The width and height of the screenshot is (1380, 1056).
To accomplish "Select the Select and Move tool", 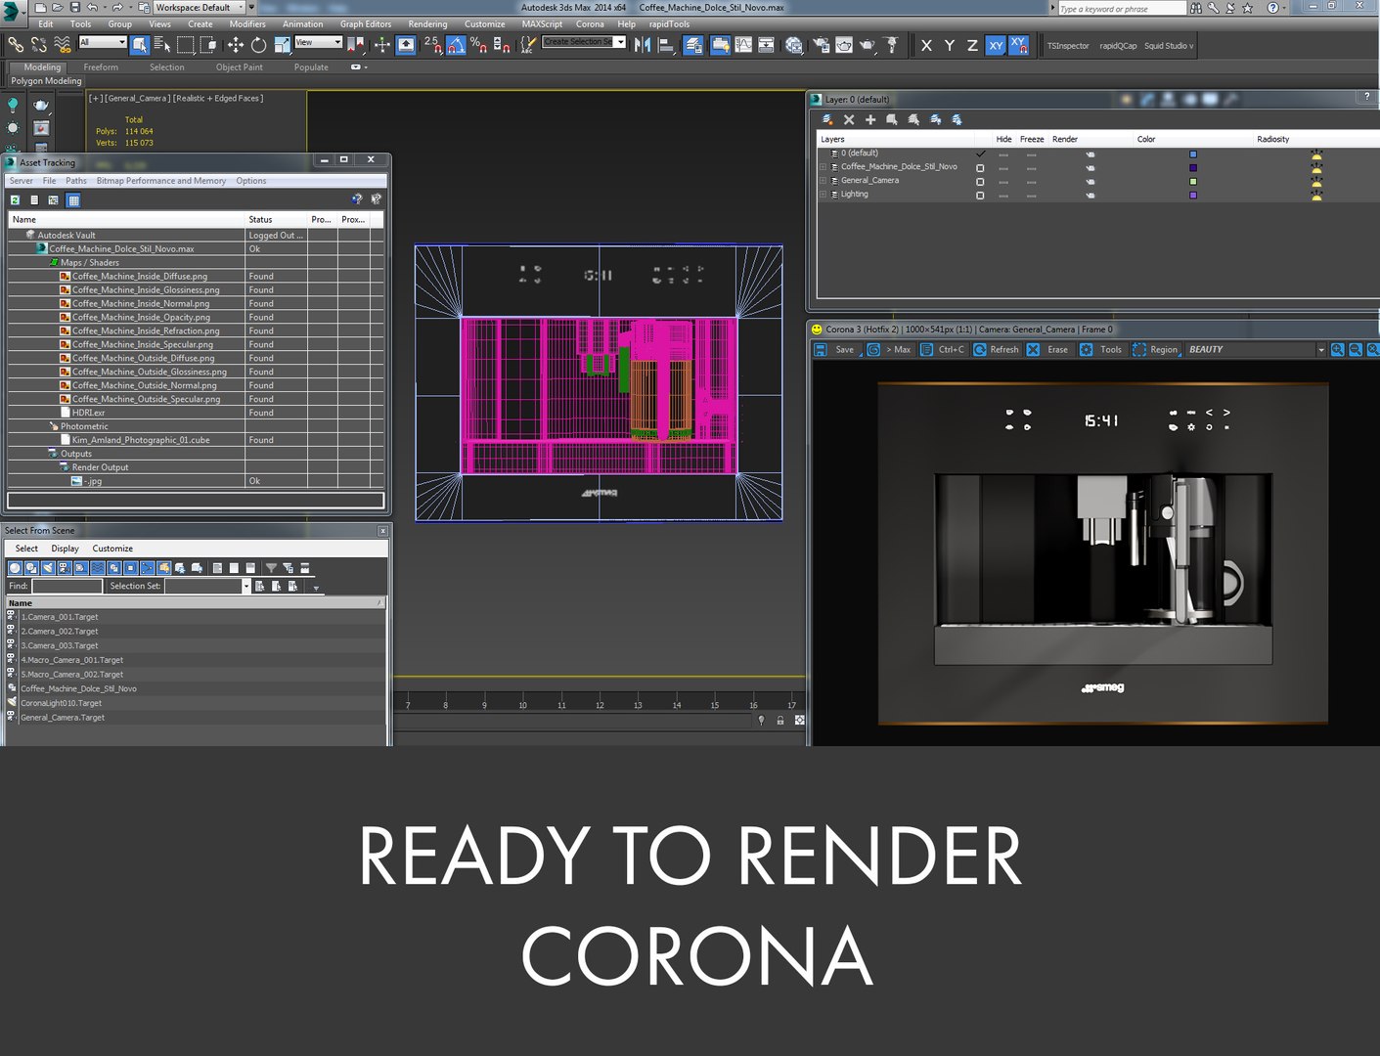I will coord(236,45).
